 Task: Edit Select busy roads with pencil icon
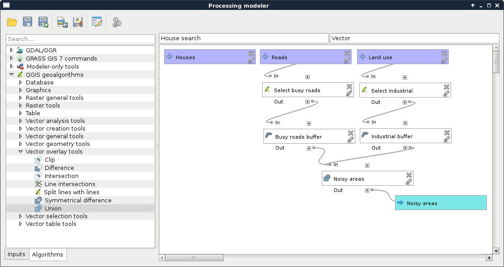349,93
